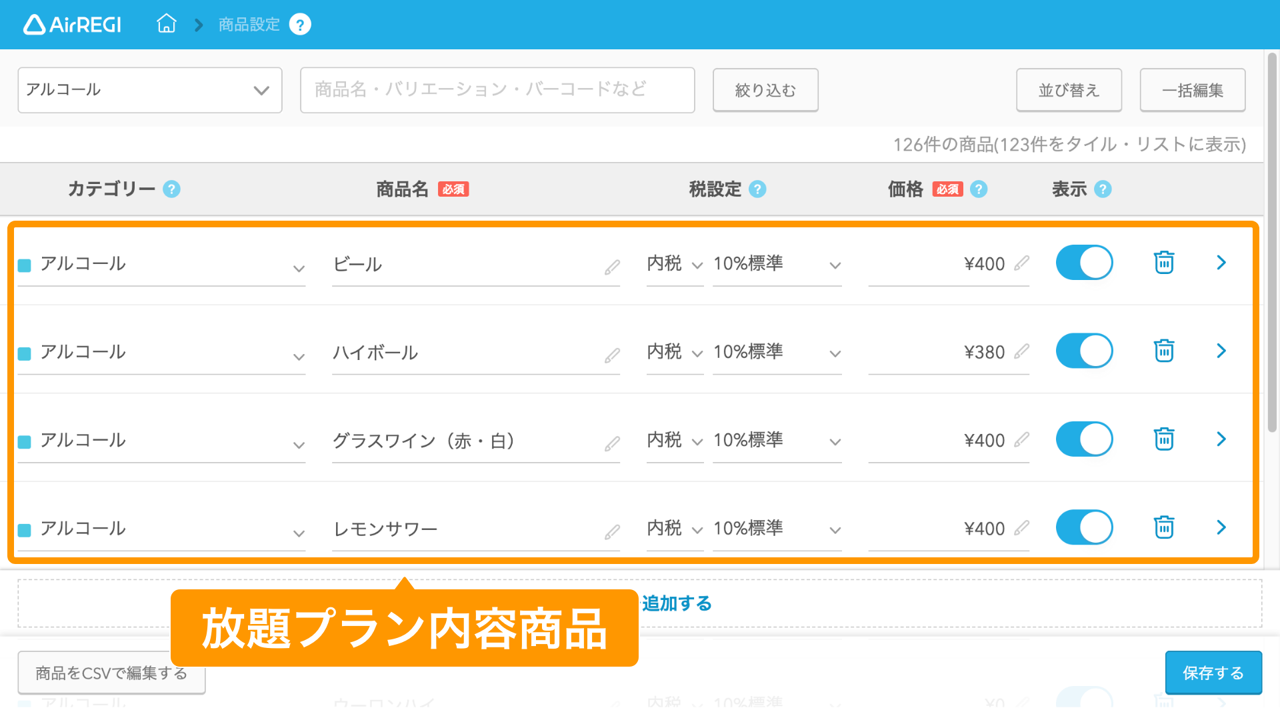This screenshot has width=1280, height=712.
Task: Click the ハイボール row category color swatch
Action: pyautogui.click(x=25, y=353)
